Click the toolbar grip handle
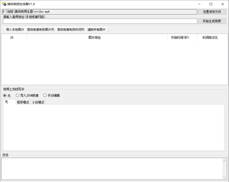The width and height of the screenshot is (229, 182). pos(4,29)
